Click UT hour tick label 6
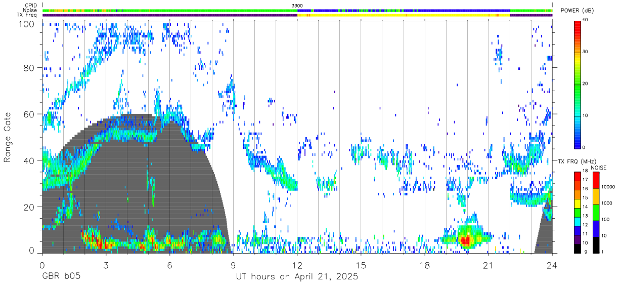 (x=169, y=265)
